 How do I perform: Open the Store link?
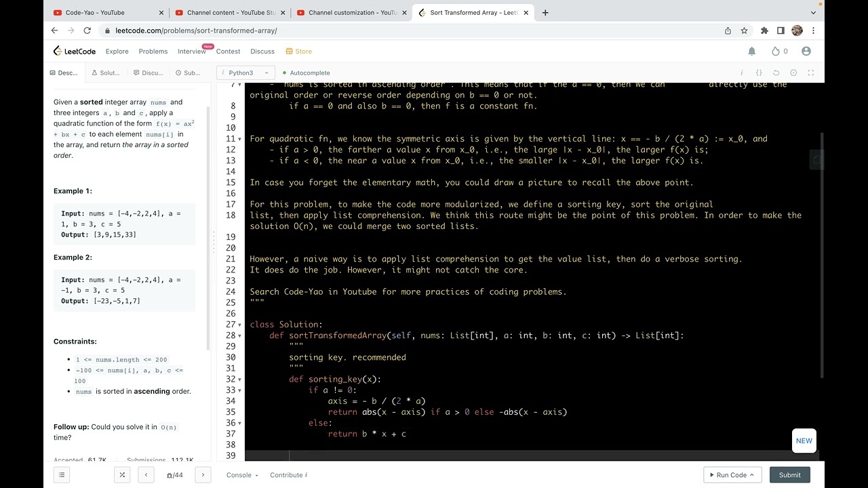click(299, 52)
